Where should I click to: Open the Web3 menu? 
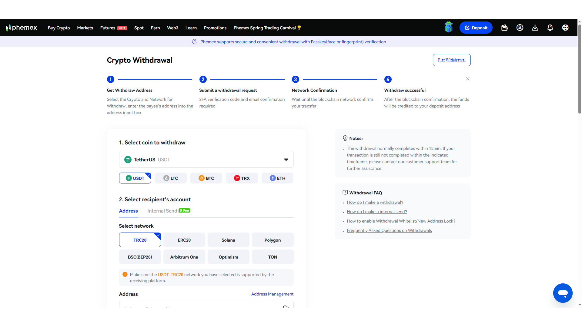(x=172, y=28)
